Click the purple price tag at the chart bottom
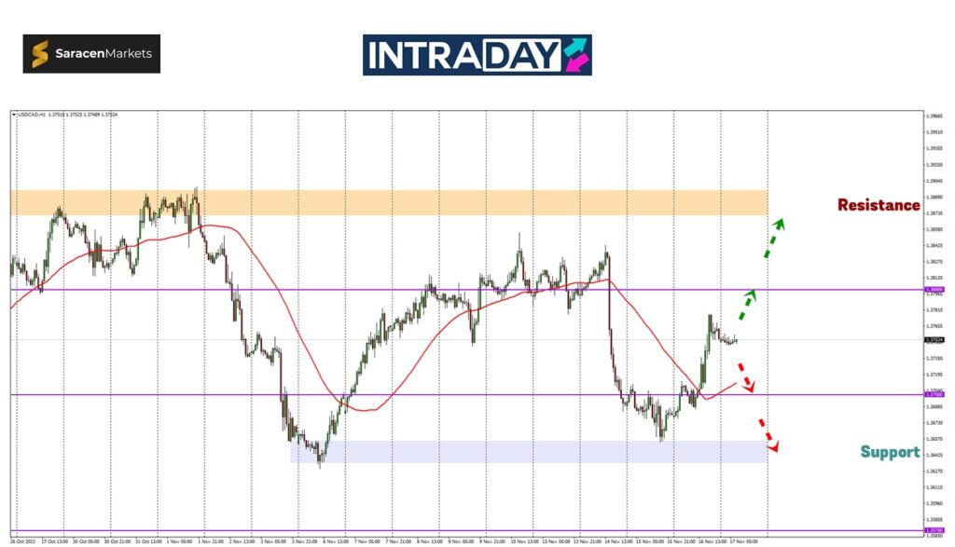The width and height of the screenshot is (955, 547). click(x=934, y=530)
